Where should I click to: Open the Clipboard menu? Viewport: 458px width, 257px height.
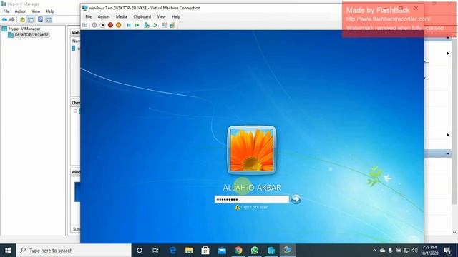click(142, 16)
